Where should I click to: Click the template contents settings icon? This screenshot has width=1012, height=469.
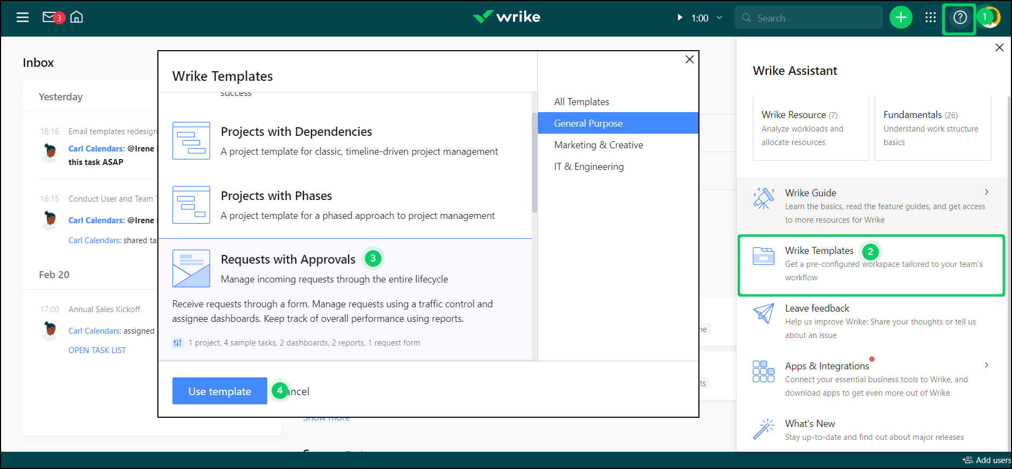(177, 343)
